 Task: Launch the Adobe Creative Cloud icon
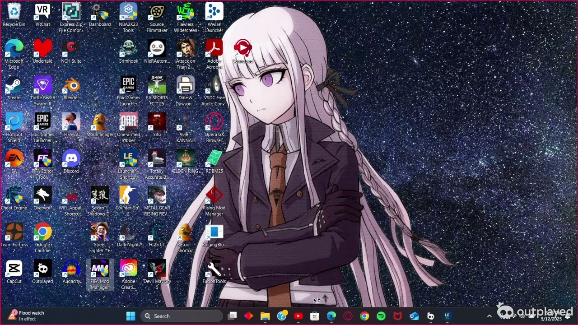click(128, 274)
